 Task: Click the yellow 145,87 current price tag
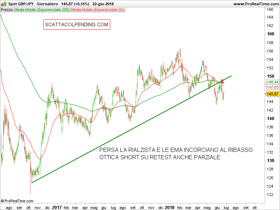click(x=273, y=94)
